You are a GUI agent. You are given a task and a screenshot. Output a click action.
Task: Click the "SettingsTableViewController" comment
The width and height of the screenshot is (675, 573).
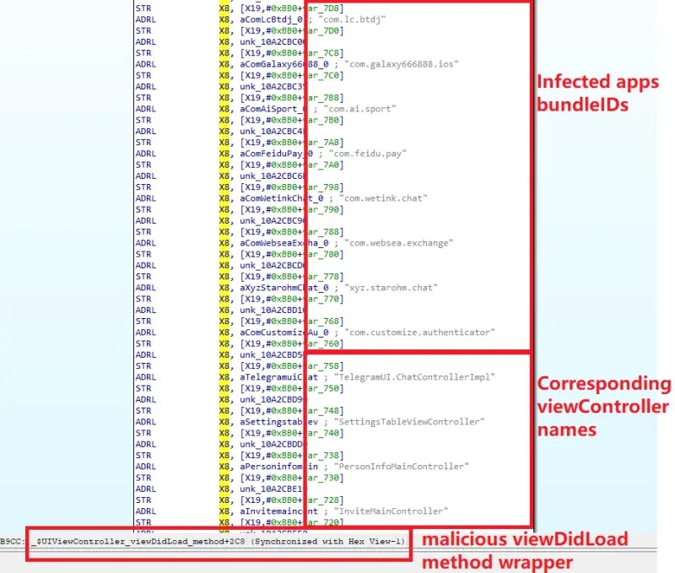coord(409,422)
